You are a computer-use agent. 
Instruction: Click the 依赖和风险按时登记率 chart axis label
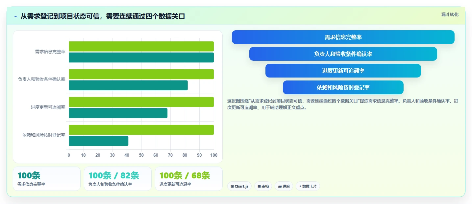[44, 135]
